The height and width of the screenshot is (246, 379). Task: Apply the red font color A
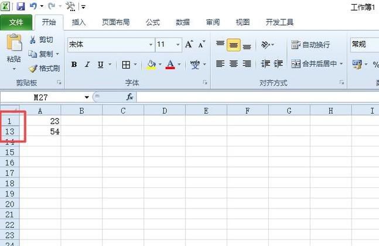(170, 64)
